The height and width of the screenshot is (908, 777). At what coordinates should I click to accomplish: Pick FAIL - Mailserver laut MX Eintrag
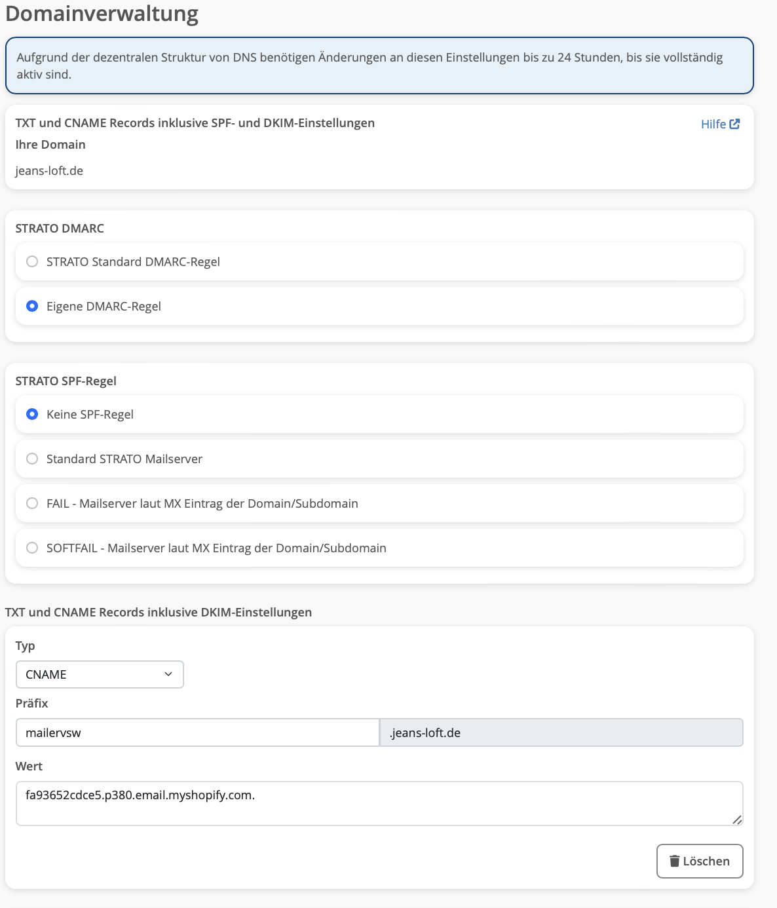[x=32, y=503]
